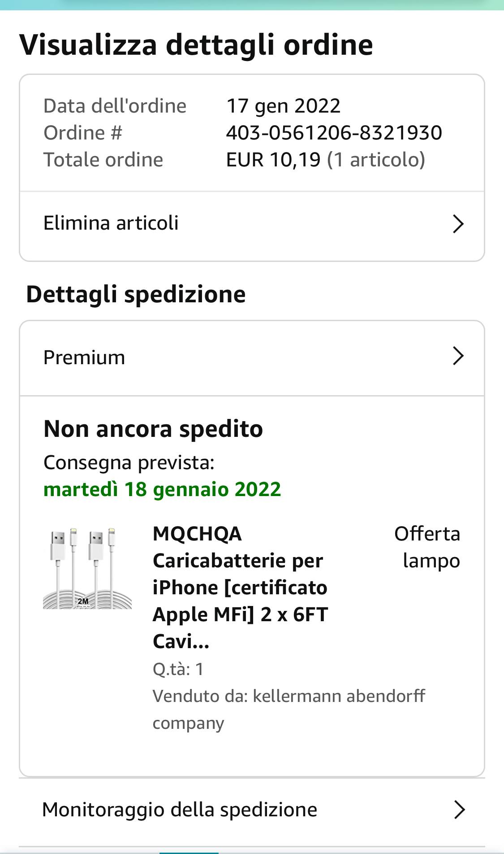504x854 pixels.
Task: Click the Monitoraggio della spedizione chevron
Action: [x=459, y=810]
